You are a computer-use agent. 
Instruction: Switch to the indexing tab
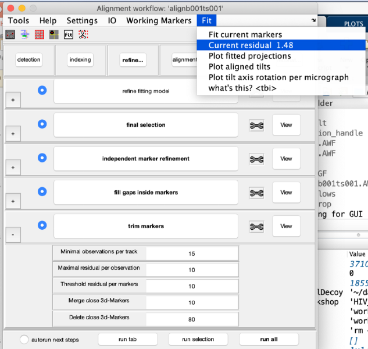pos(80,60)
